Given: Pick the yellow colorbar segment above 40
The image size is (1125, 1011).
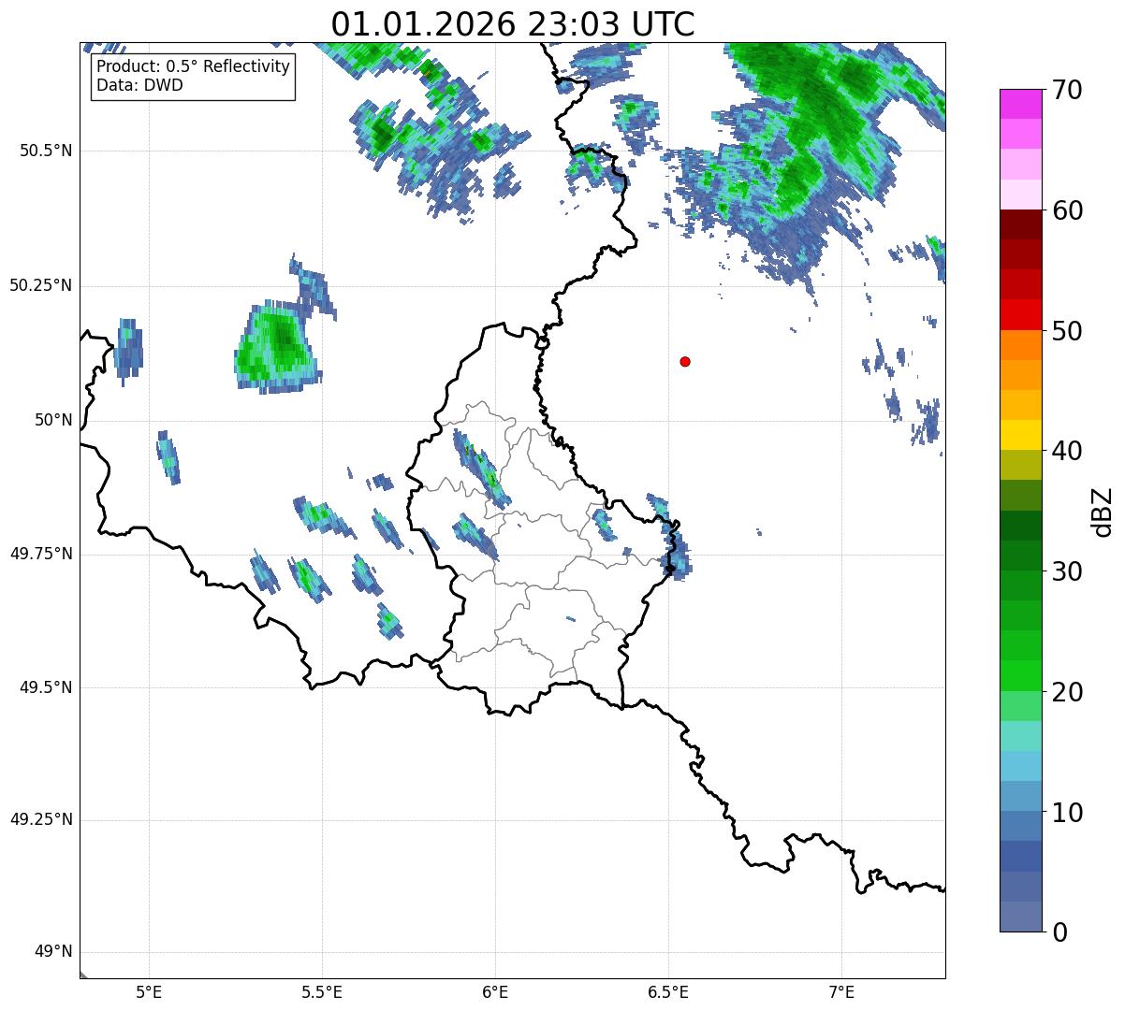Looking at the screenshot, I should point(1020,435).
